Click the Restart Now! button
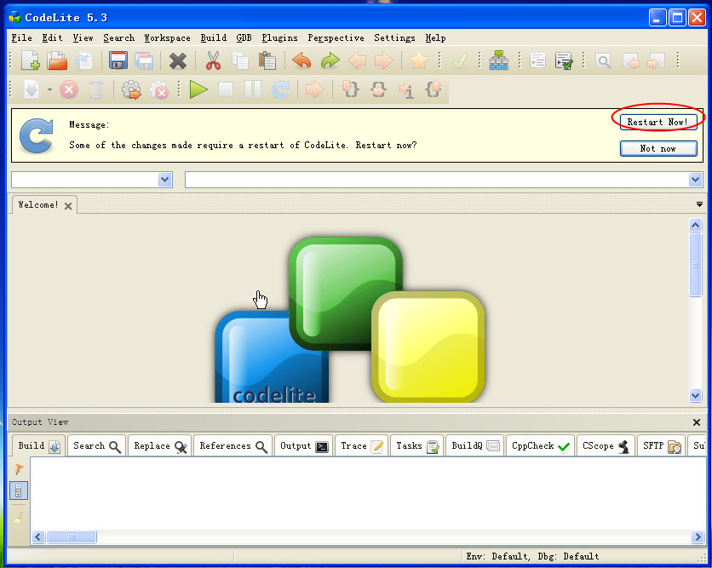The image size is (712, 568). [658, 122]
